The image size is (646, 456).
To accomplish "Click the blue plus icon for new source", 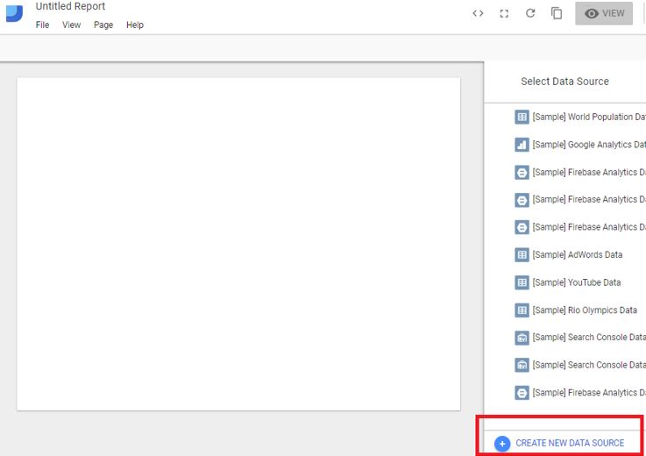I will (502, 444).
